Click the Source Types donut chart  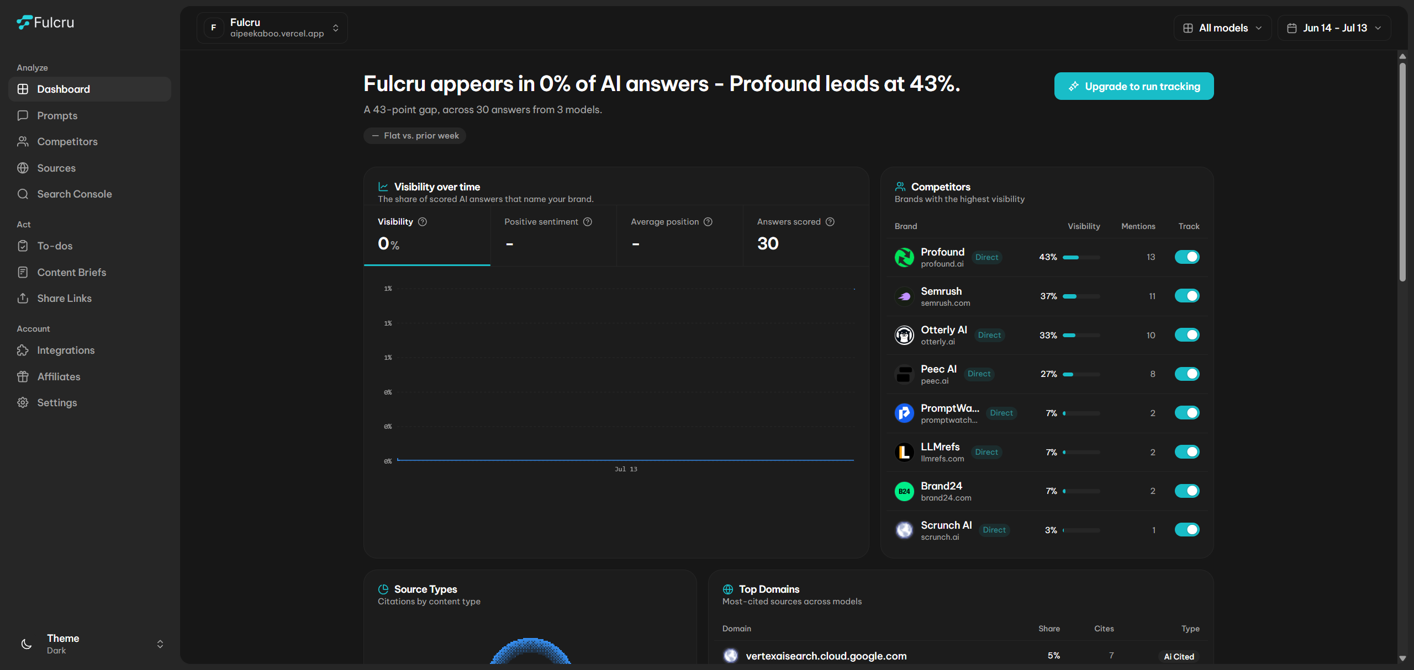point(530,651)
